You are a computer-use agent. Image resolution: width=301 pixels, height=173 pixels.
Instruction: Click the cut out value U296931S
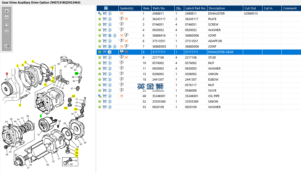point(251,14)
